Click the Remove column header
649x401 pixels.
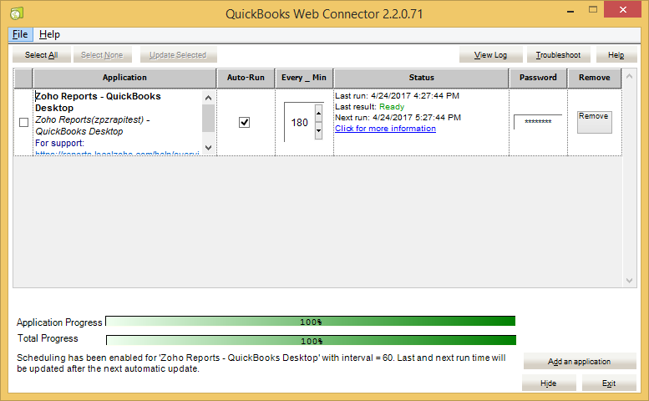(x=595, y=78)
